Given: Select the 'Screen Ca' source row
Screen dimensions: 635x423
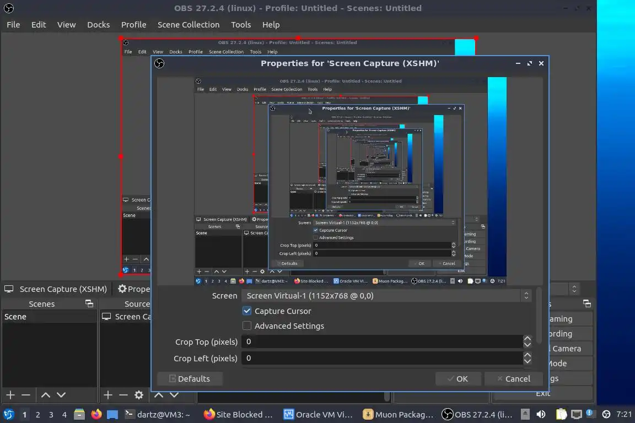Looking at the screenshot, I should tap(126, 317).
